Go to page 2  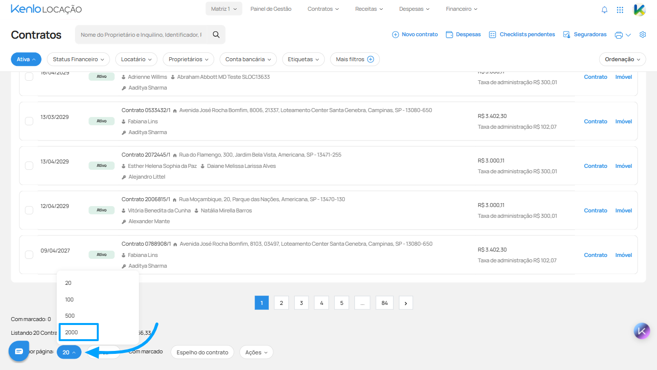click(x=281, y=303)
